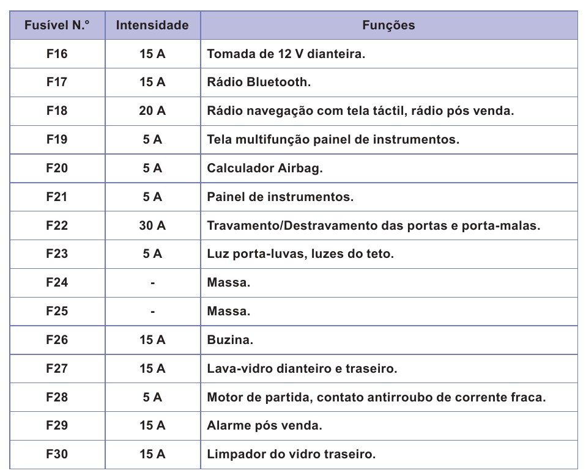Select fuse F19 in the table
The height and width of the screenshot is (476, 586).
pyautogui.click(x=57, y=139)
